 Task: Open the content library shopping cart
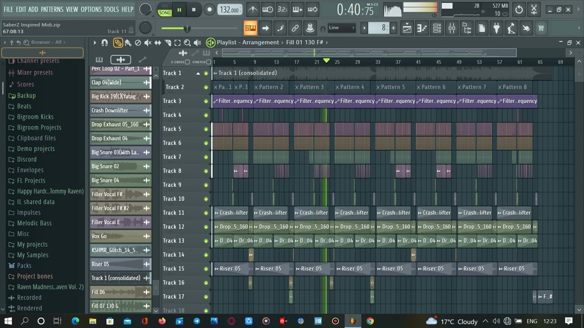coord(541,28)
